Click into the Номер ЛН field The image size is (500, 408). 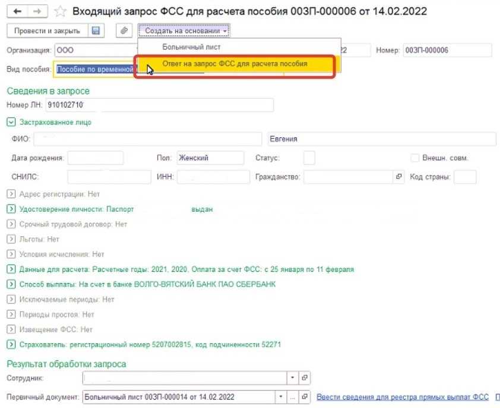coord(159,105)
